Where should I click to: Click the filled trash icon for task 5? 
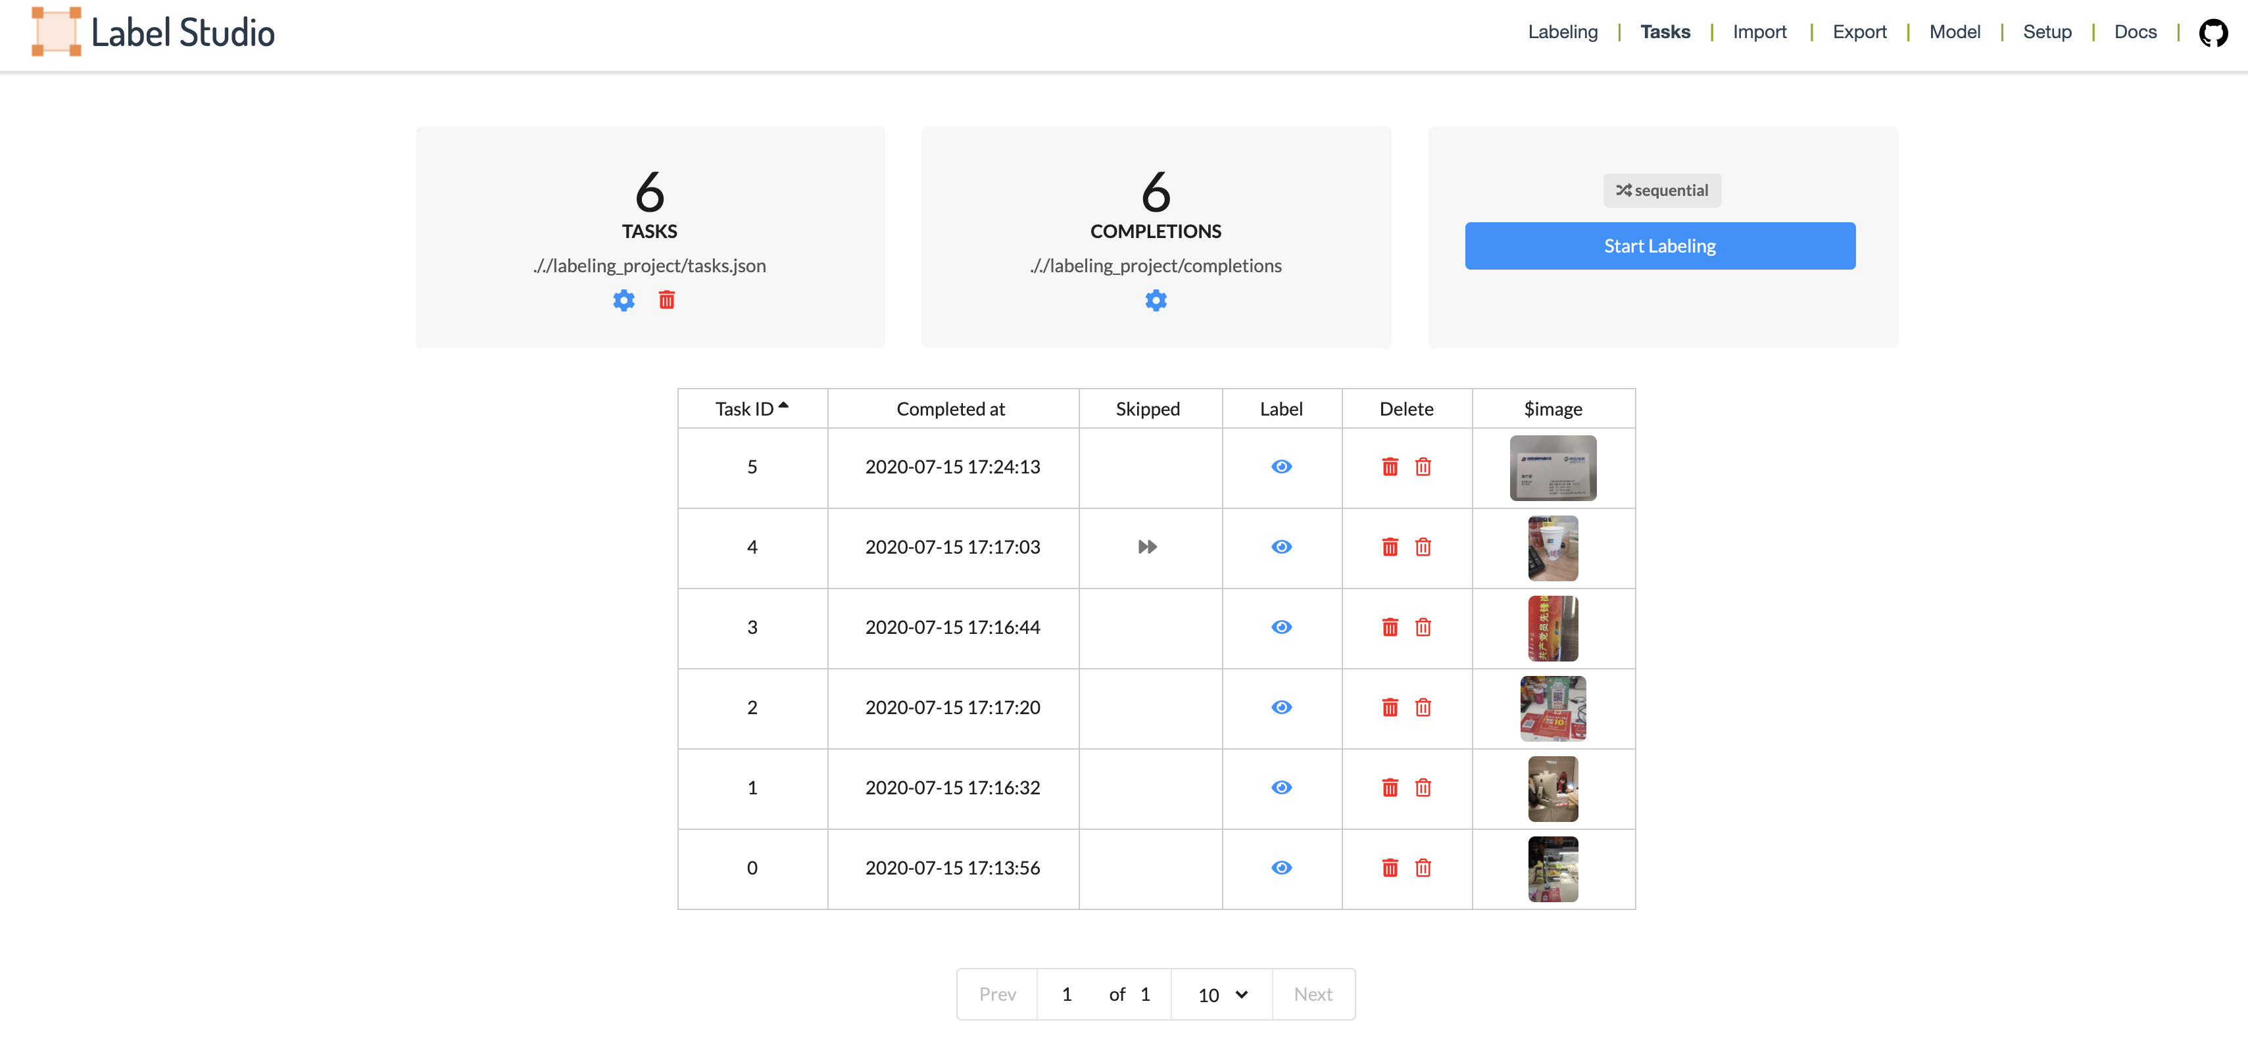[1389, 467]
